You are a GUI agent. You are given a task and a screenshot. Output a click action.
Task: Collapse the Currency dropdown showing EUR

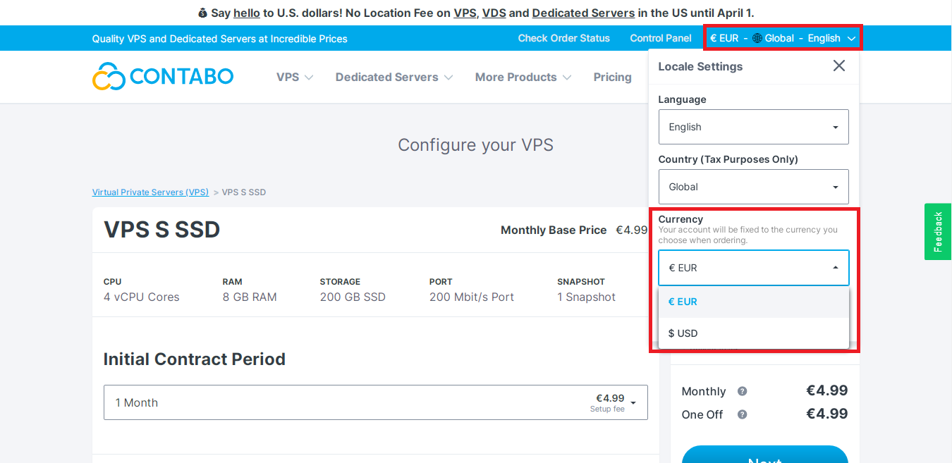pos(753,268)
